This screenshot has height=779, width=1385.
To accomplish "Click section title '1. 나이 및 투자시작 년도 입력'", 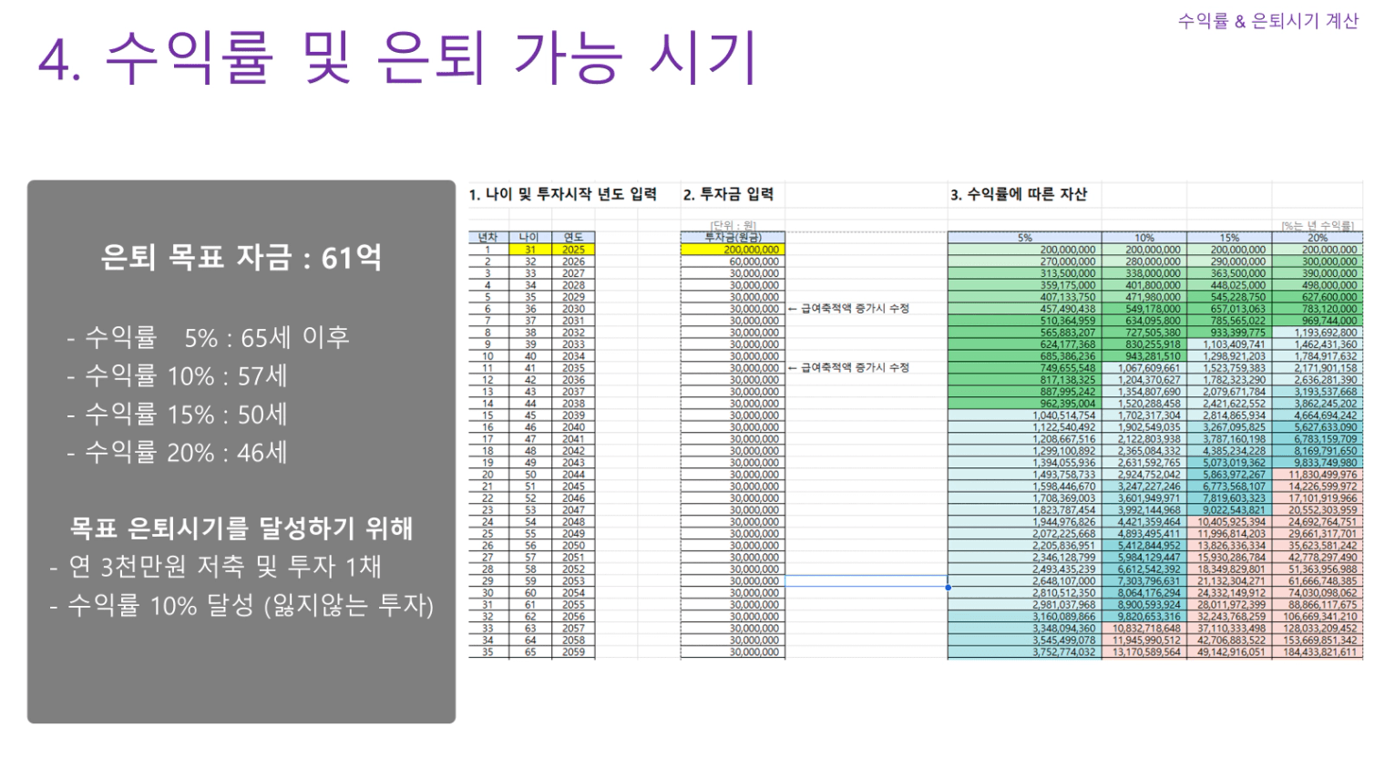I will [562, 194].
